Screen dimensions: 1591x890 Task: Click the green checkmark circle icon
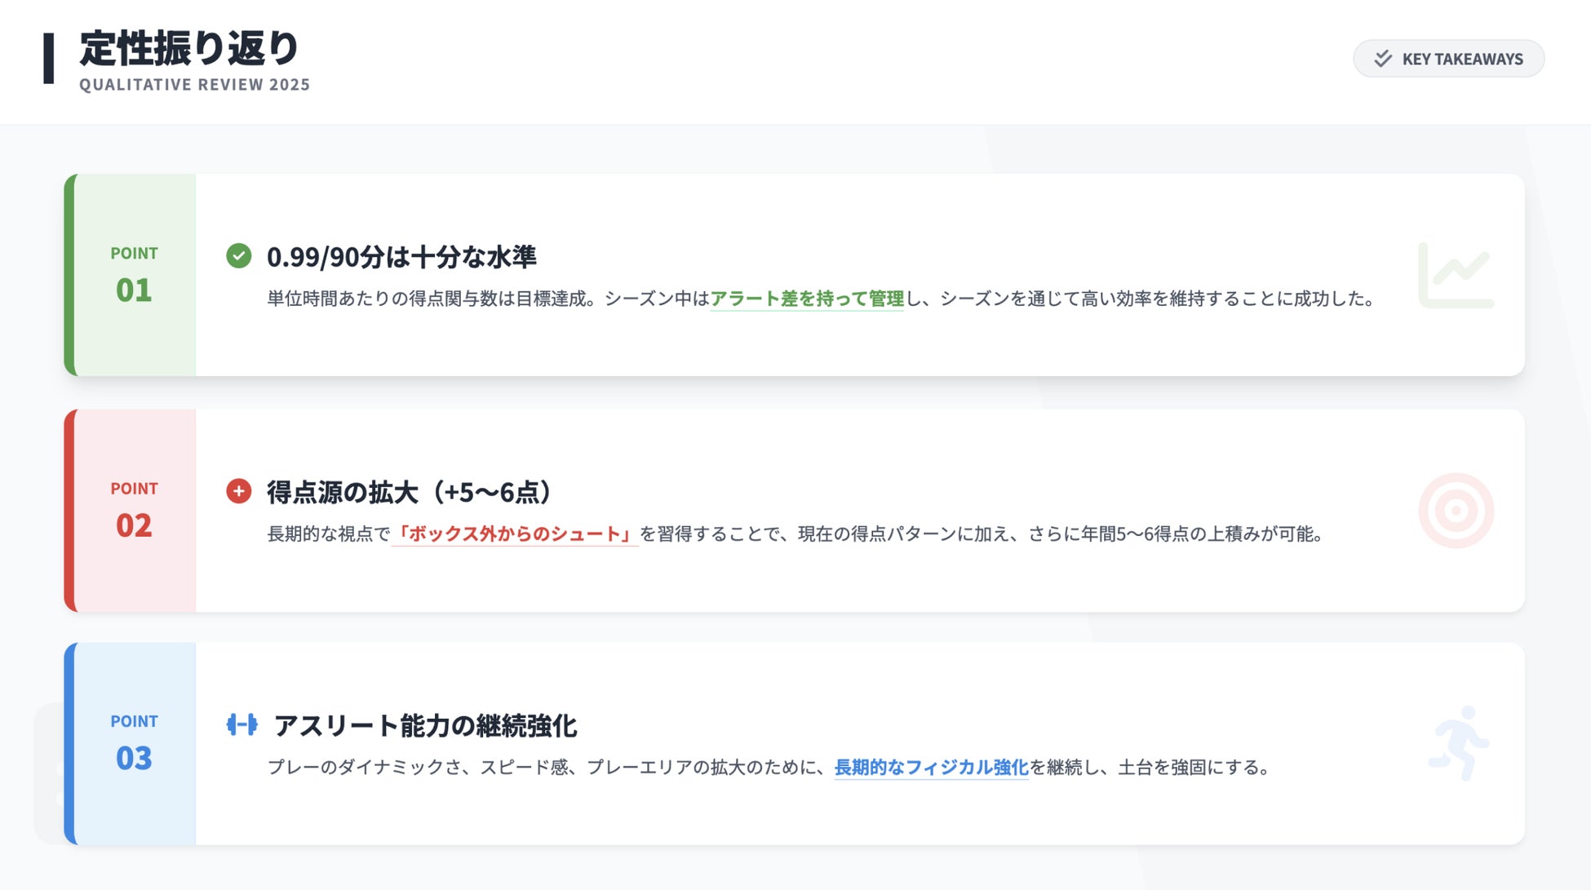click(x=238, y=256)
